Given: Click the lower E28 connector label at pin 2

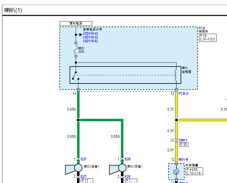Looking at the screenshot, I should click(x=127, y=176).
